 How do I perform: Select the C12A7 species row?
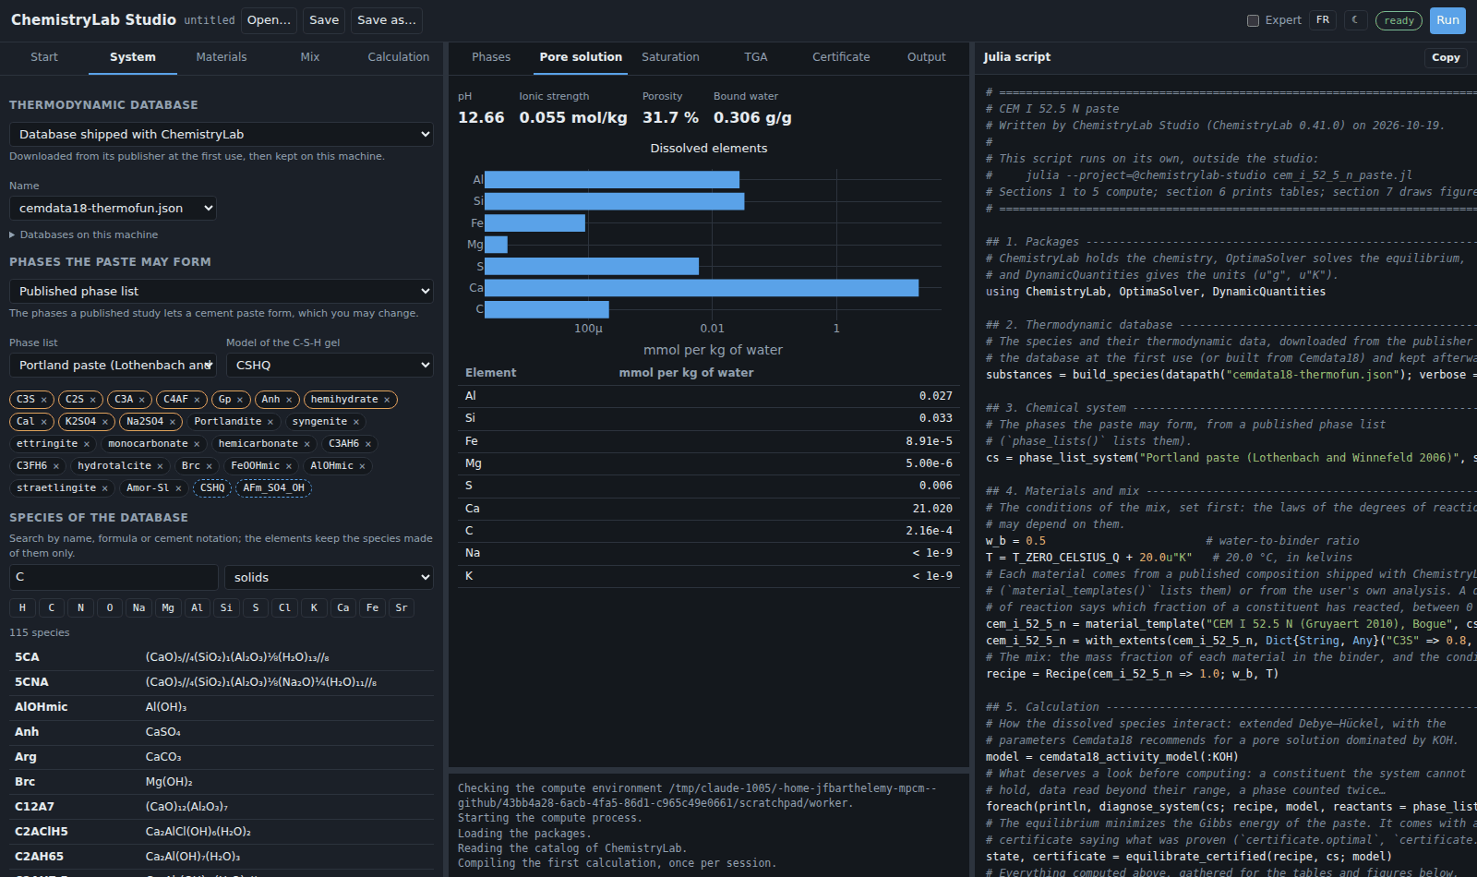tap(222, 807)
